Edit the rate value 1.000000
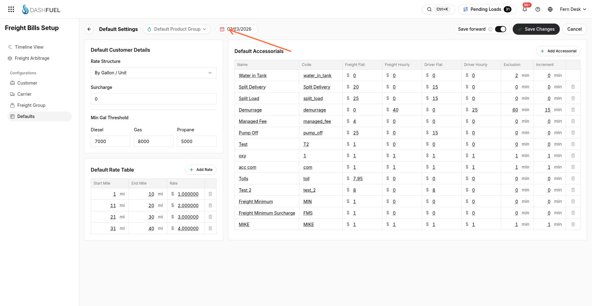The width and height of the screenshot is (592, 306). coord(188,194)
